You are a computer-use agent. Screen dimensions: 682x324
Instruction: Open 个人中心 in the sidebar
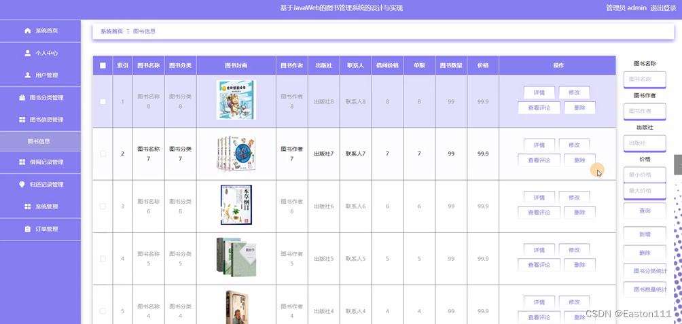[x=41, y=53]
